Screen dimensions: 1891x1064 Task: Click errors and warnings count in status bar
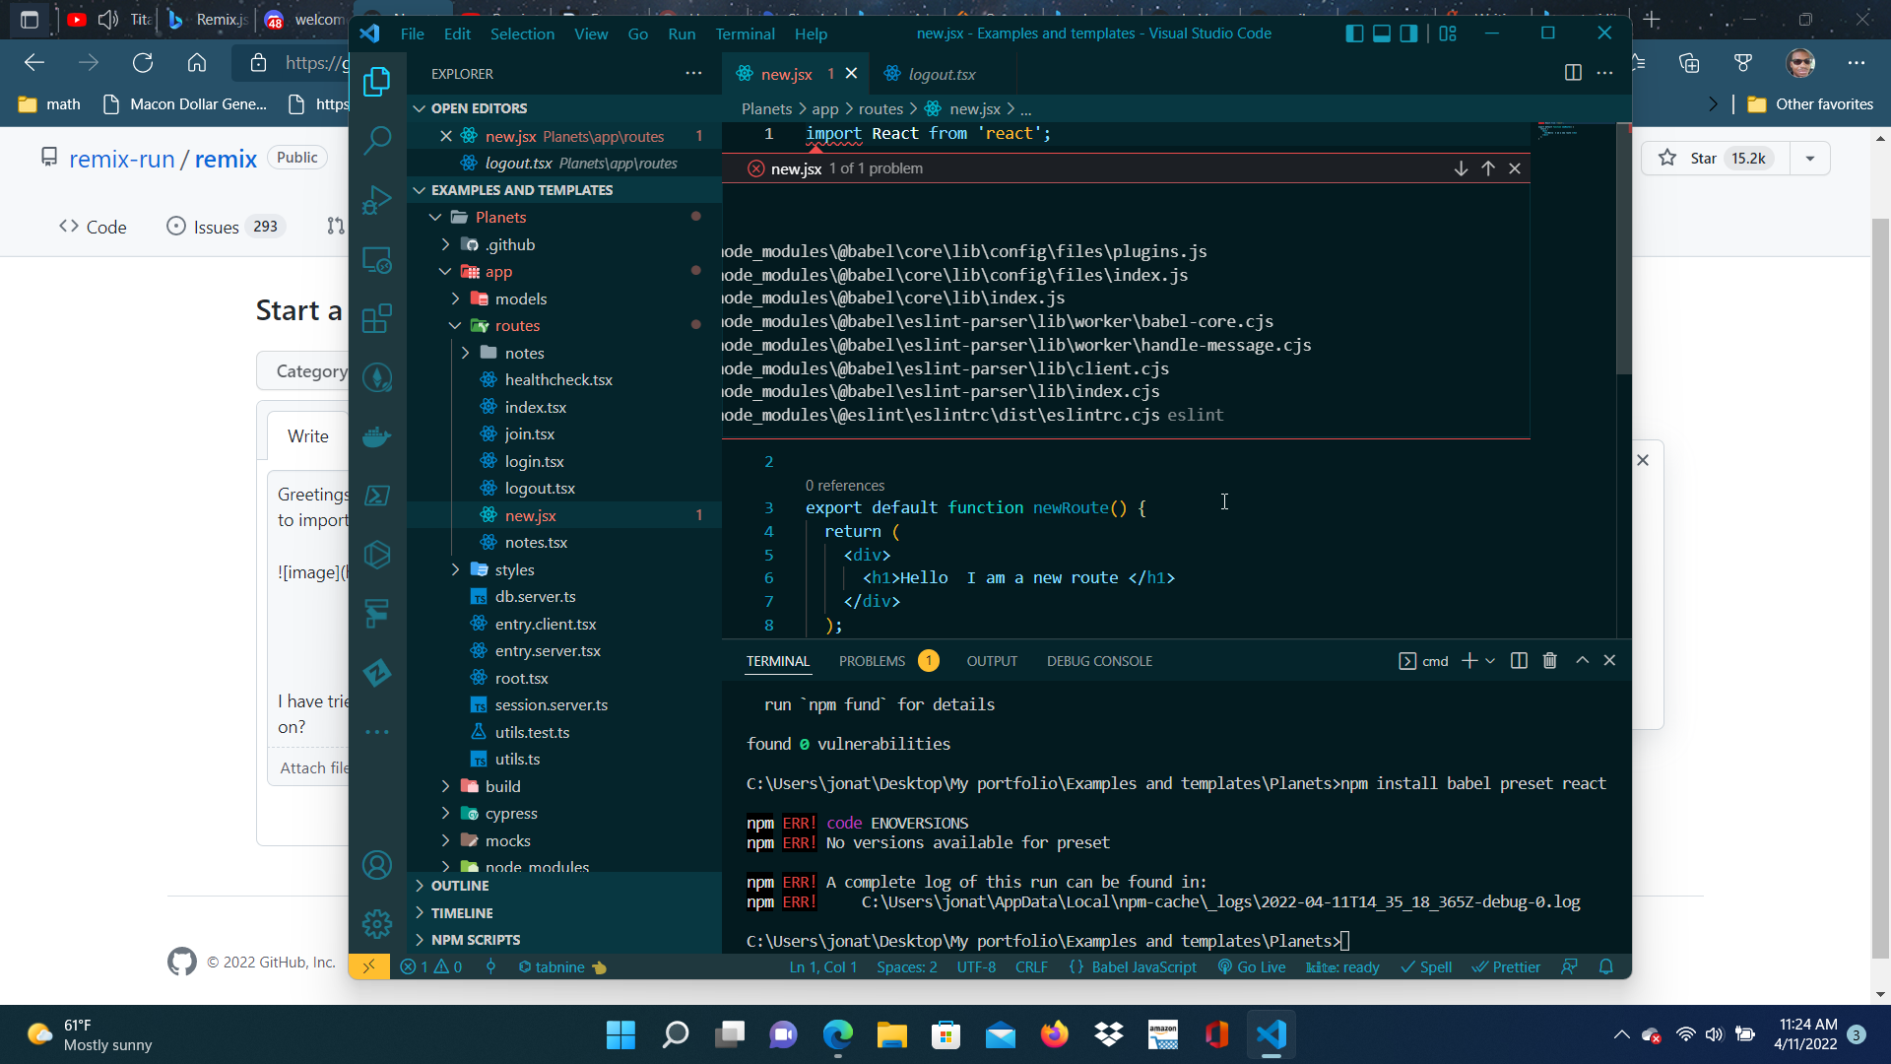(431, 966)
